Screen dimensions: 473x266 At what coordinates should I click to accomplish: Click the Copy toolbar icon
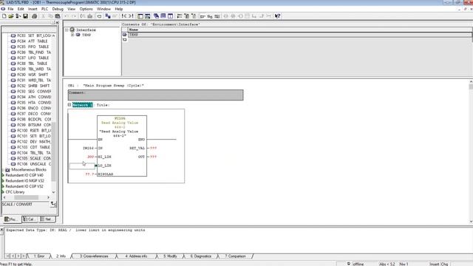(x=51, y=16)
